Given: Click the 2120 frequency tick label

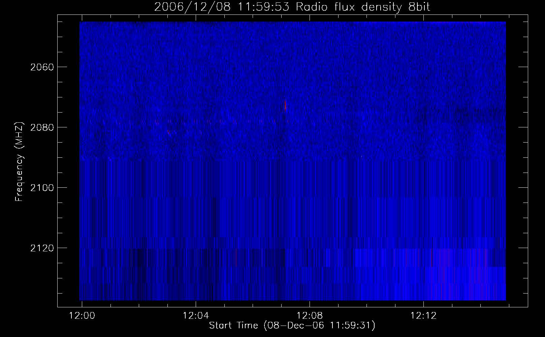Looking at the screenshot, I should tap(42, 248).
